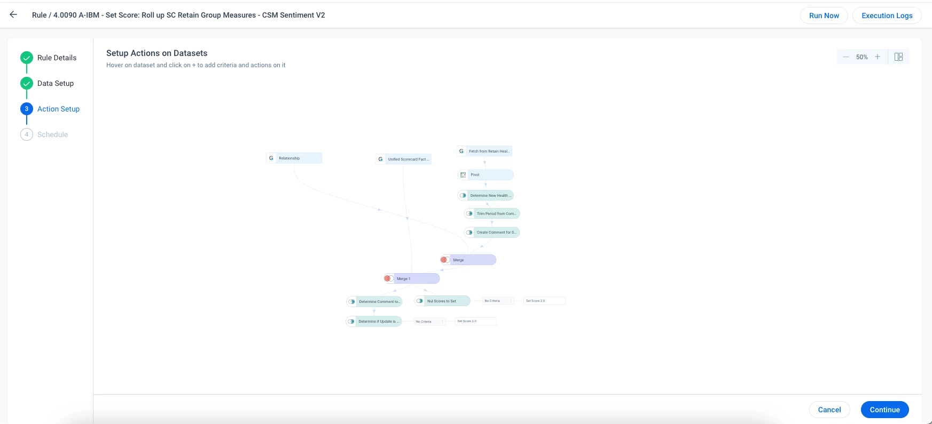The height and width of the screenshot is (424, 932).
Task: Toggle icon on Trim Period node
Action: point(469,213)
